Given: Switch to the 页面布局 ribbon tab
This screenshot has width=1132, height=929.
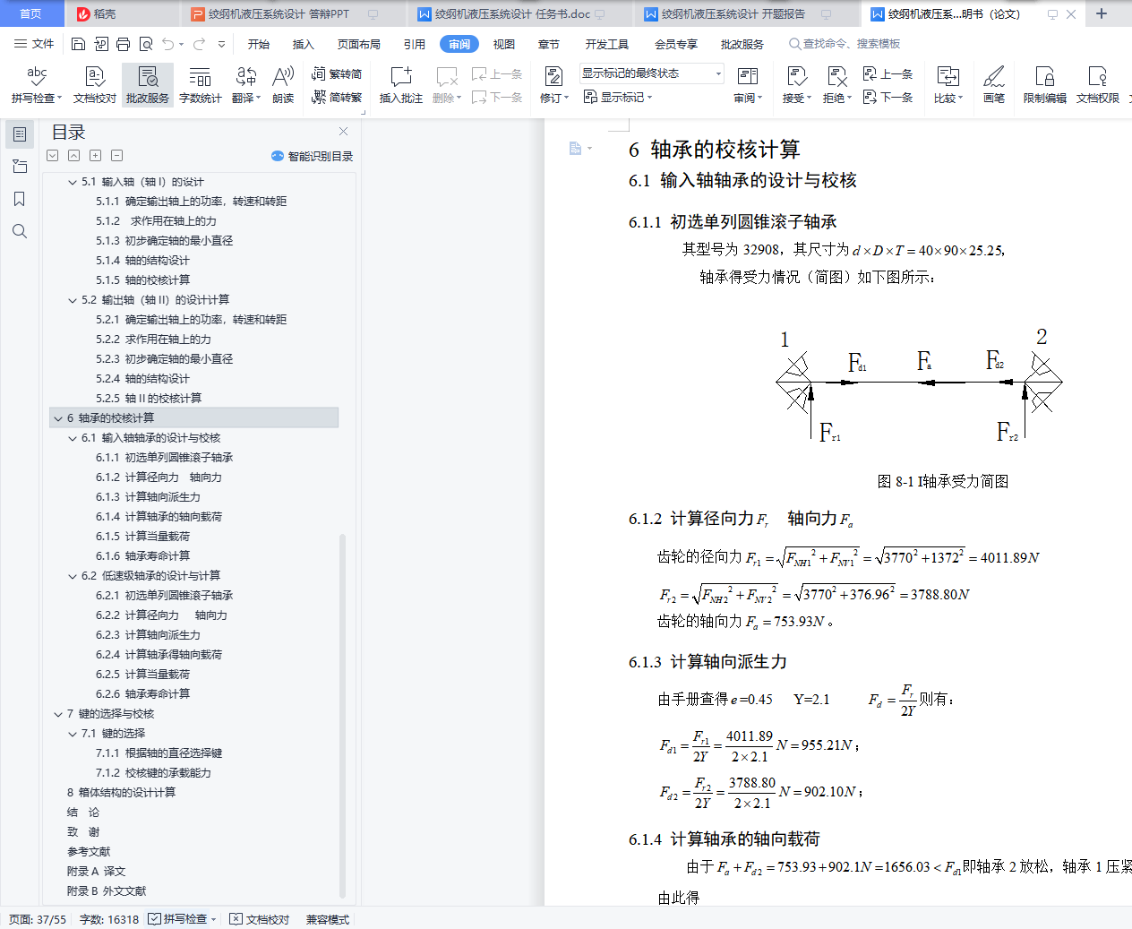Looking at the screenshot, I should tap(359, 44).
